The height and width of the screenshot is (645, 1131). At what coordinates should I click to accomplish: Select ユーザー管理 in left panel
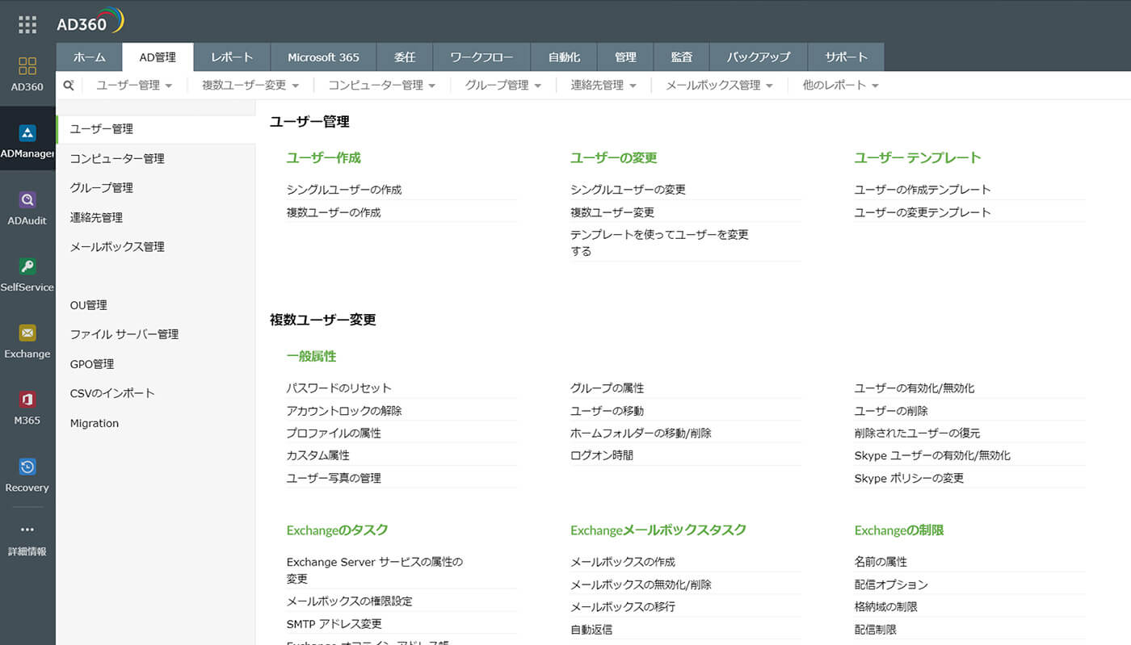coord(156,129)
